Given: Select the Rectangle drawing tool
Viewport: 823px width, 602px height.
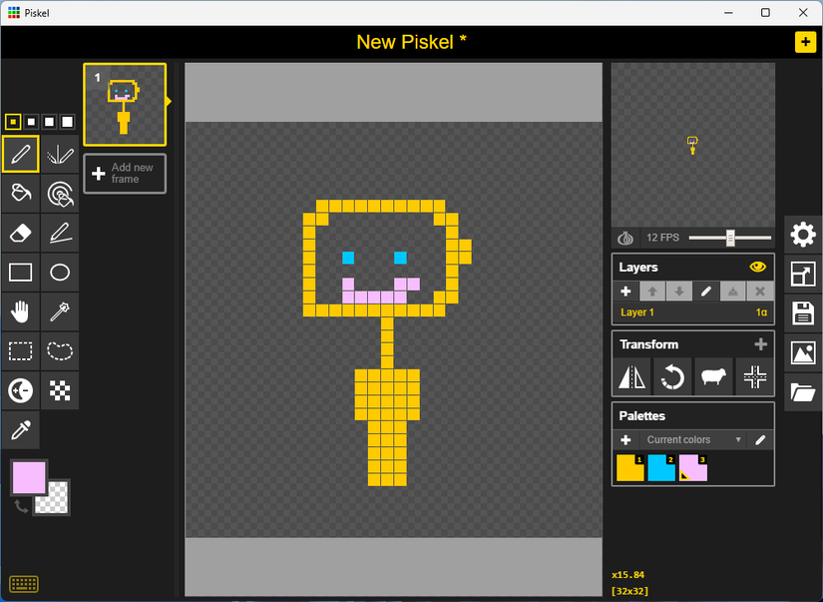Looking at the screenshot, I should 20,272.
